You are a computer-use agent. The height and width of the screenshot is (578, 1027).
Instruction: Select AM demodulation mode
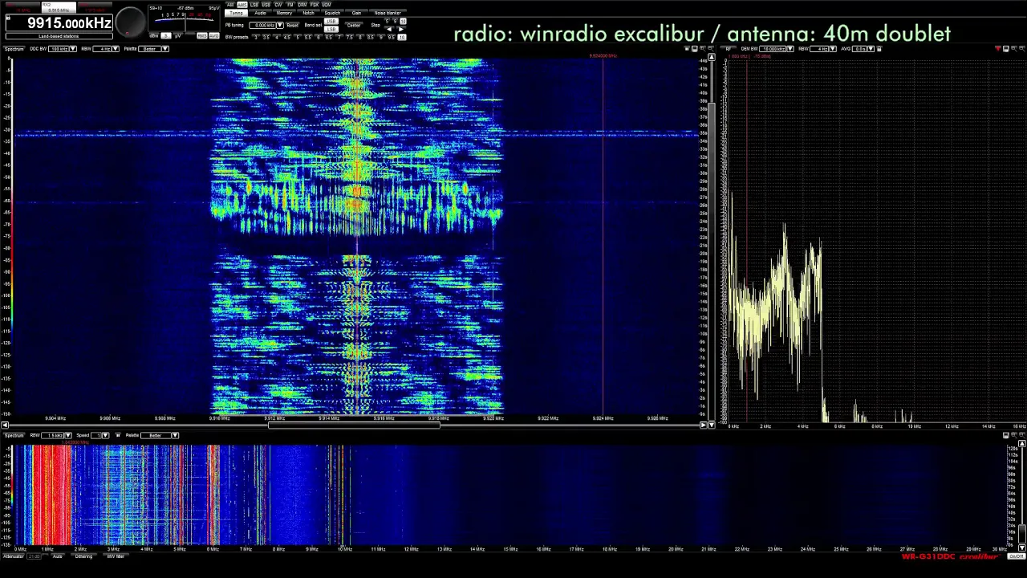click(x=230, y=4)
